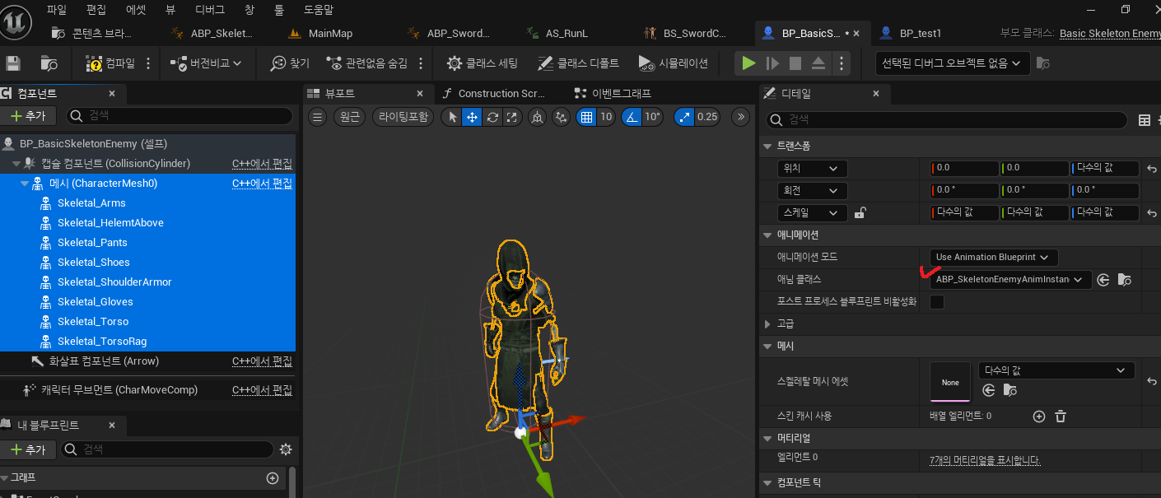Choose the scale gizmo tool

[x=512, y=117]
